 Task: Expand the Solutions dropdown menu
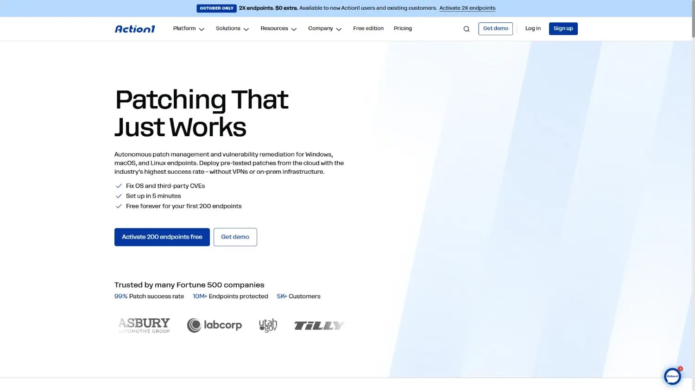point(232,29)
